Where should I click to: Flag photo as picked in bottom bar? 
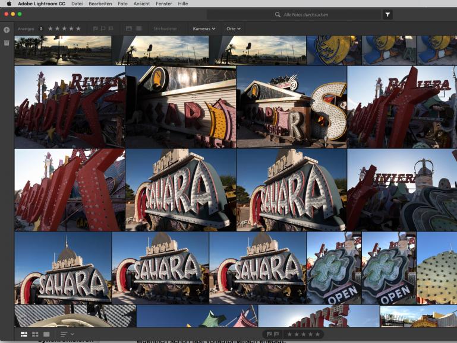tap(269, 334)
